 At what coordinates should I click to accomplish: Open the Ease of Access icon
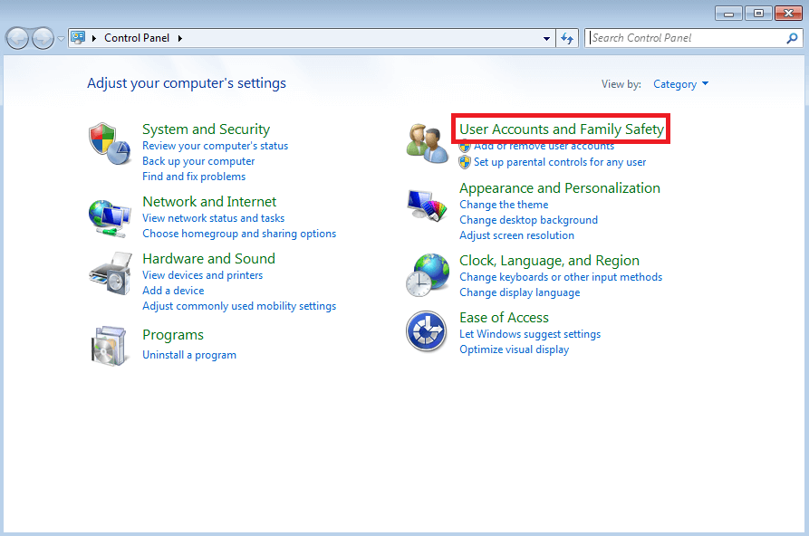tap(426, 330)
